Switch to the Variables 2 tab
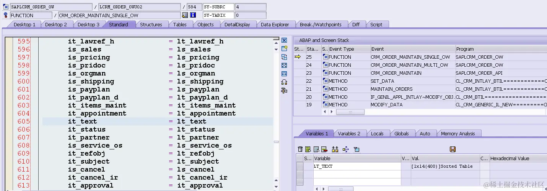The image size is (547, 191). (x=349, y=133)
